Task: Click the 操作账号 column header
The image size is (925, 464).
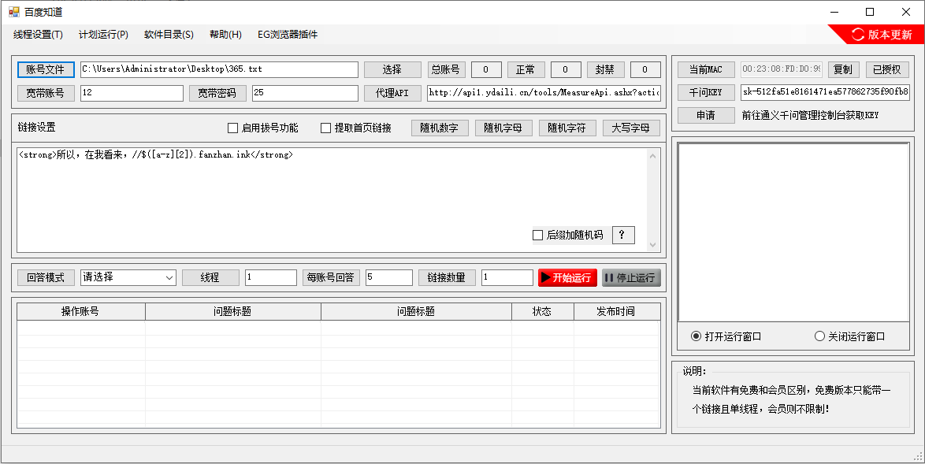Action: click(x=81, y=311)
